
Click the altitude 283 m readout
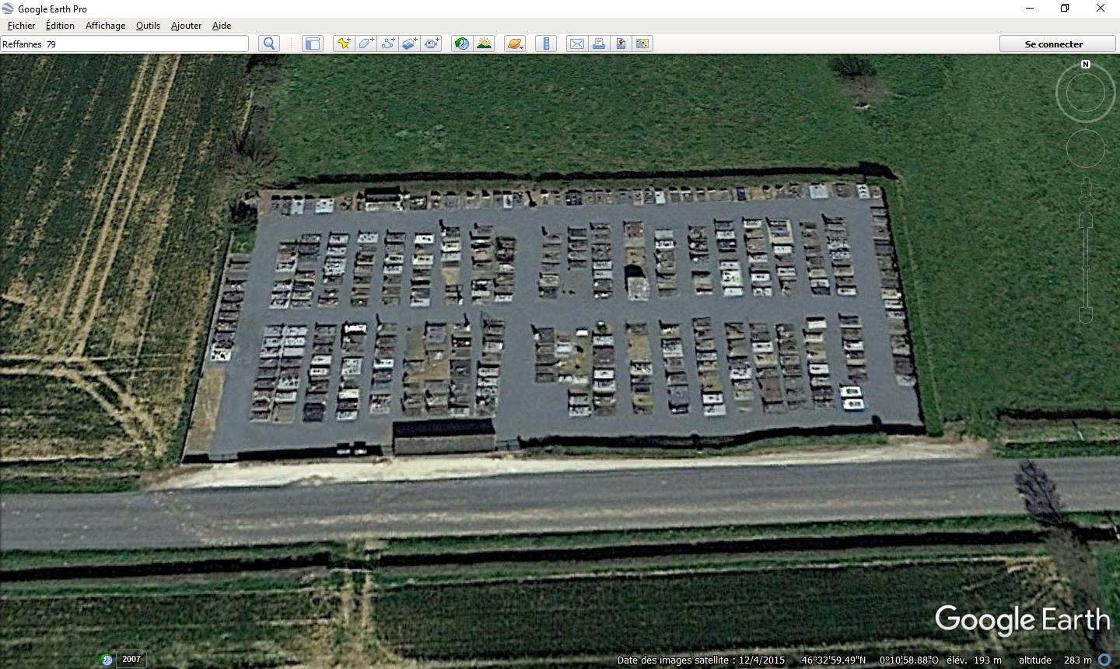click(1055, 660)
